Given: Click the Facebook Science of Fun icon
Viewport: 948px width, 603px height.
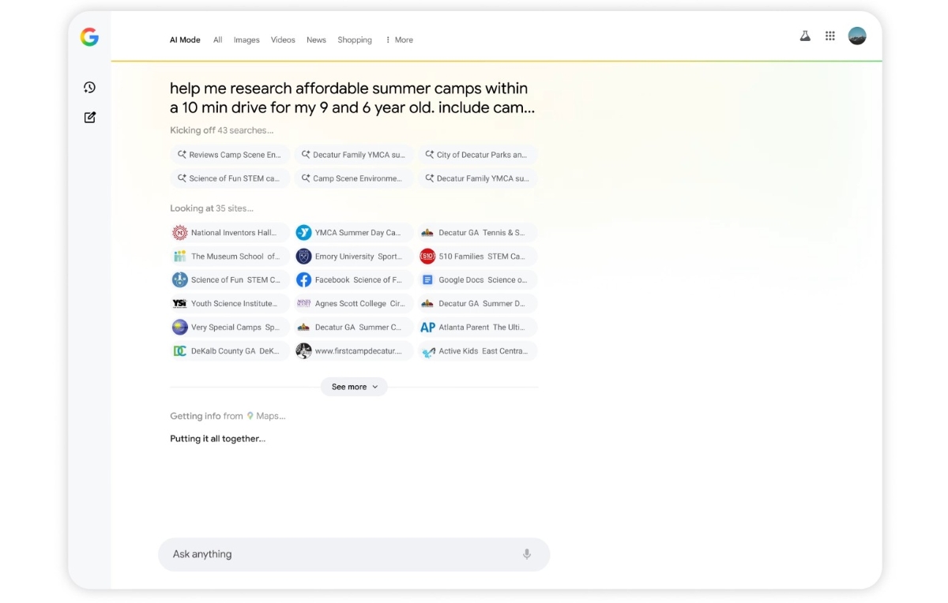Looking at the screenshot, I should point(303,280).
